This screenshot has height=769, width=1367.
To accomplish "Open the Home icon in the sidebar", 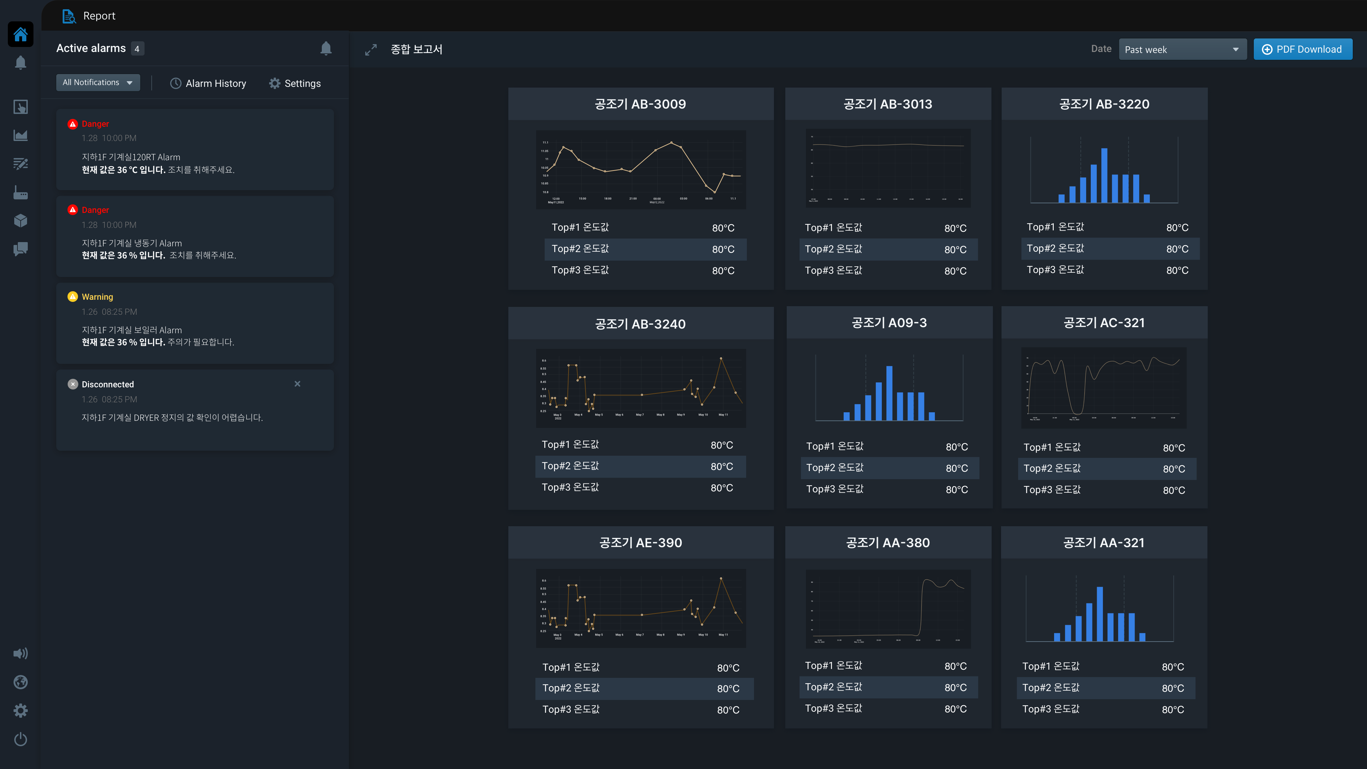I will click(21, 35).
